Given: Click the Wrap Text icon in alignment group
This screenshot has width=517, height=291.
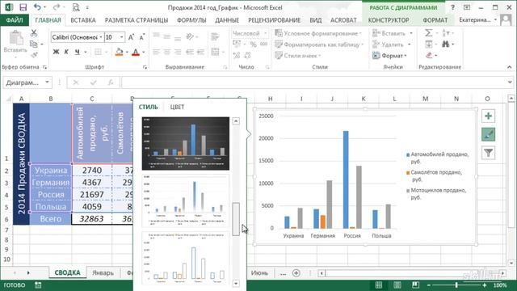Looking at the screenshot, I should pyautogui.click(x=215, y=36).
